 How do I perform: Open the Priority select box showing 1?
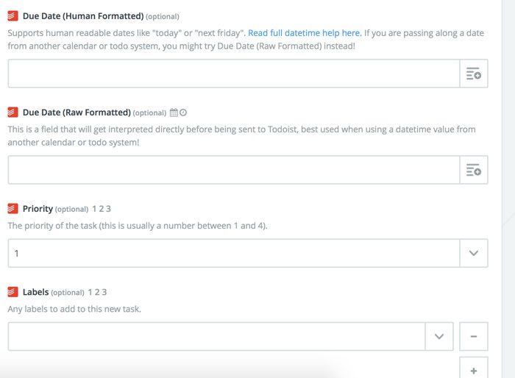(234, 253)
